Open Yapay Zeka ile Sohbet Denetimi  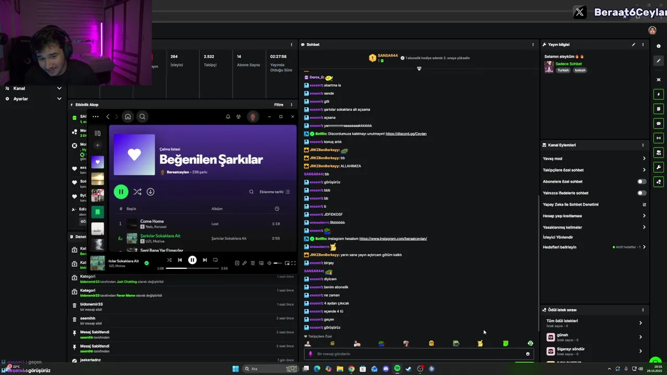594,204
